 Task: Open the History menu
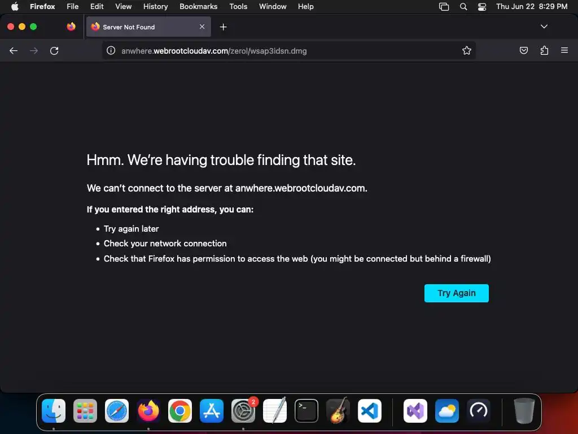[x=155, y=6]
